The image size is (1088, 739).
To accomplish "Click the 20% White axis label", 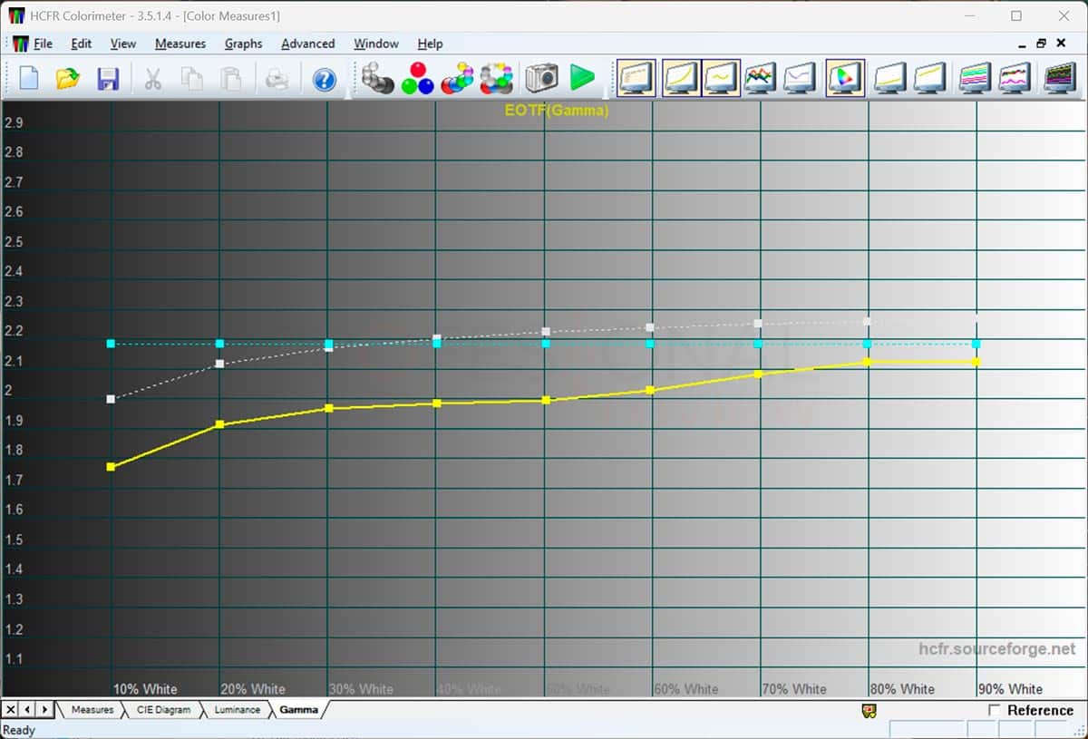I will coord(253,689).
